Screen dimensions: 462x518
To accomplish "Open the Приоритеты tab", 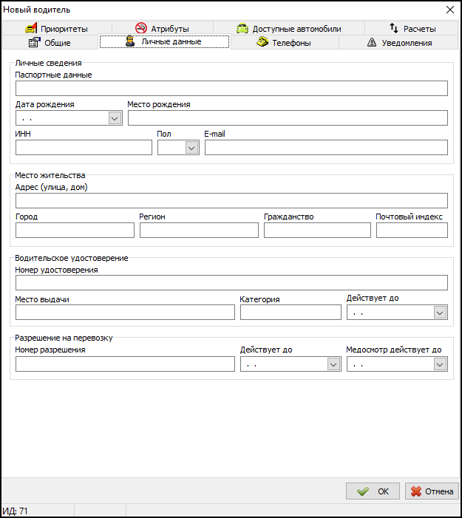I will (x=56, y=29).
